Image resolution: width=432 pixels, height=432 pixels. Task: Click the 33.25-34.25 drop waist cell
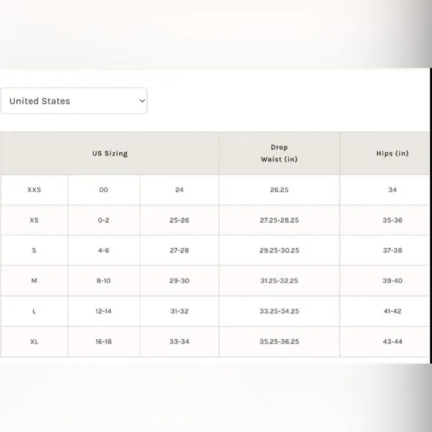click(x=279, y=311)
